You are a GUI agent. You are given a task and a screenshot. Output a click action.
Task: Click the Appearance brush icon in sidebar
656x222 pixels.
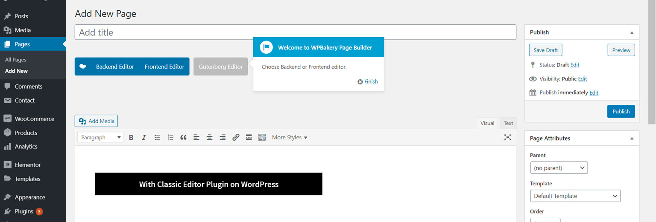[7, 197]
